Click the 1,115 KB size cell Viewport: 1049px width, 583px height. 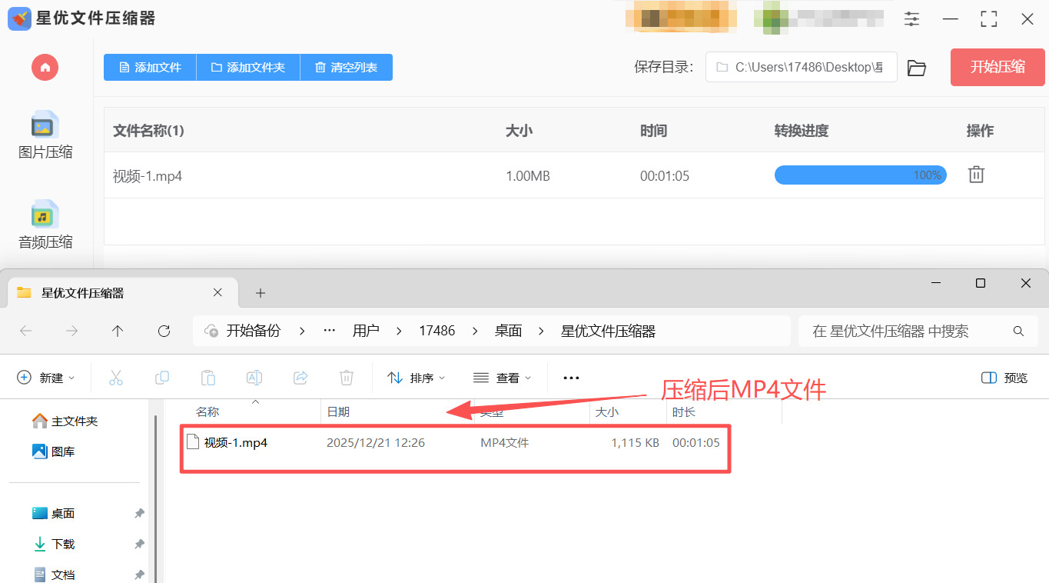[636, 443]
